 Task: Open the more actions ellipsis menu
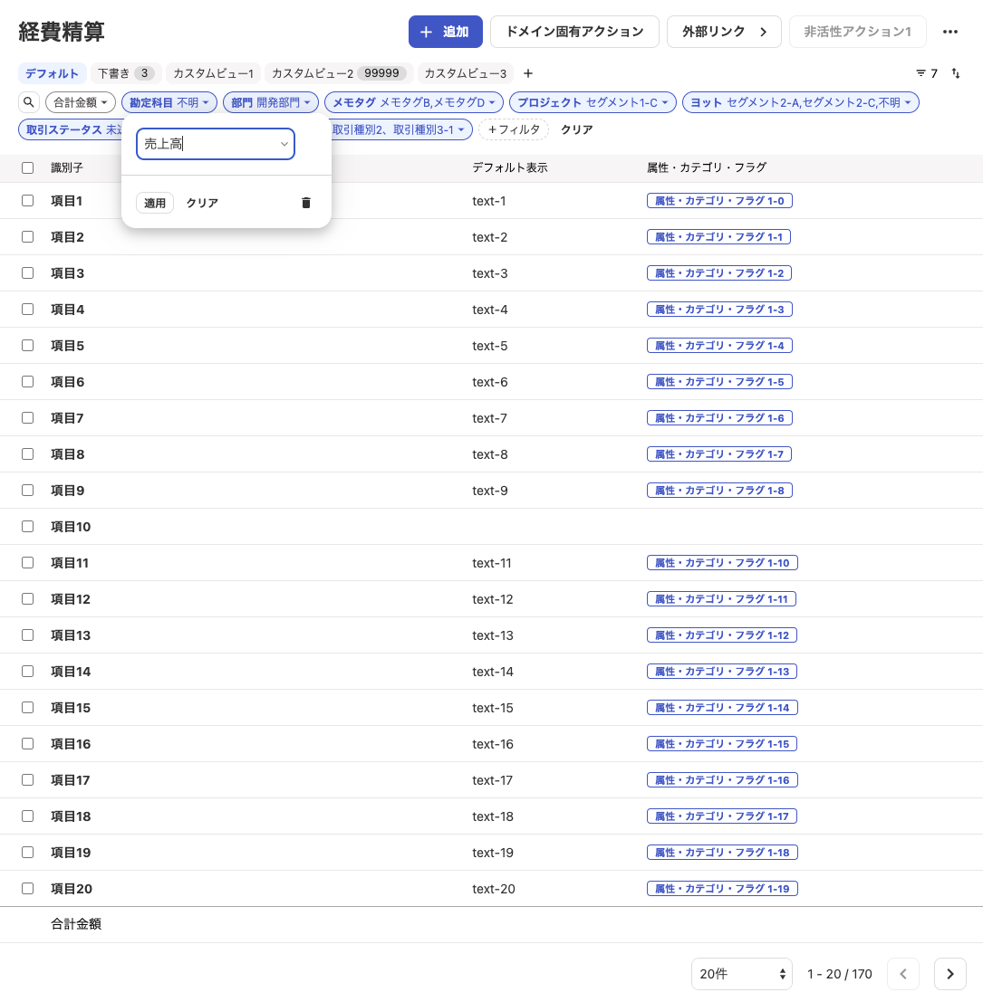click(x=950, y=32)
